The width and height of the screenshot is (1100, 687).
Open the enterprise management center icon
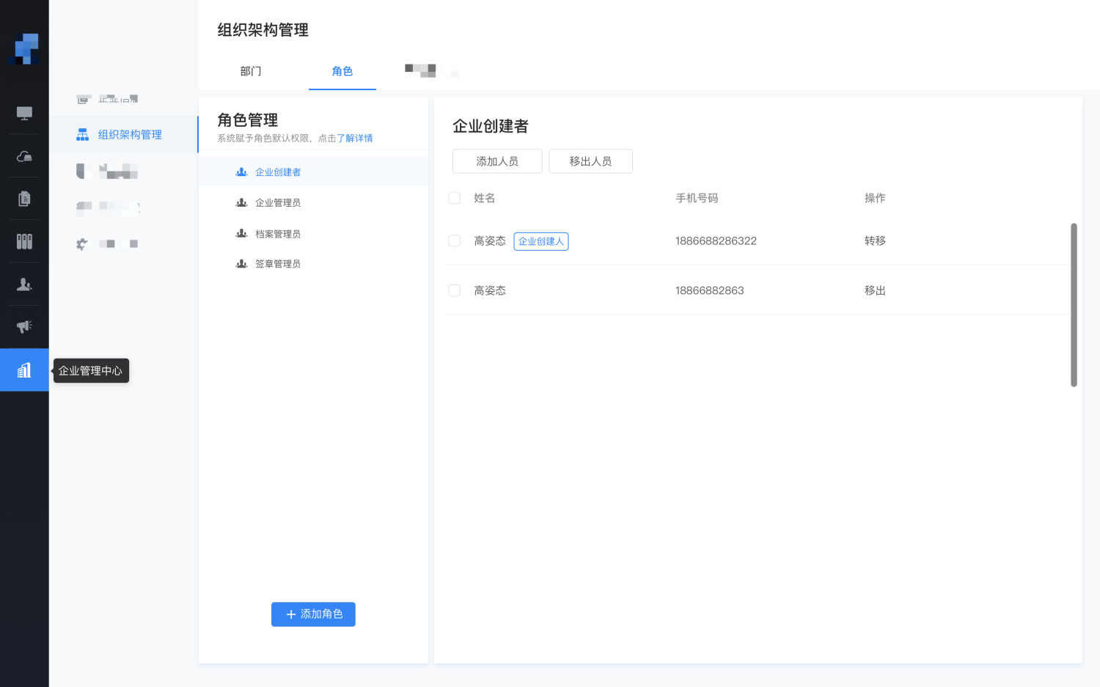tap(24, 370)
